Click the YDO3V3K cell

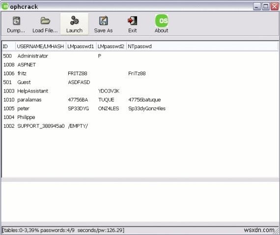point(109,91)
